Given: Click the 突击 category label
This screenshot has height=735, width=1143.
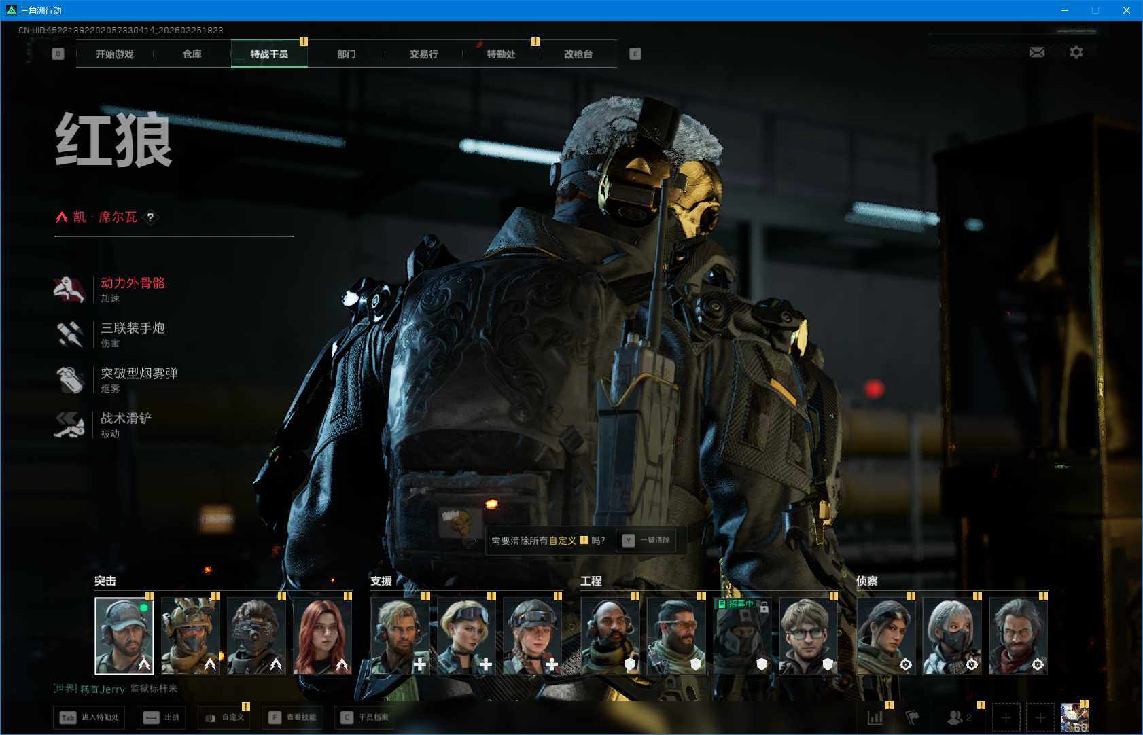Looking at the screenshot, I should 105,581.
